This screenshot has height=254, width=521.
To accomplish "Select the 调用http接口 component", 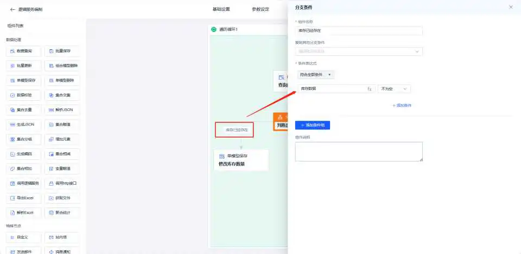I will click(x=62, y=183).
